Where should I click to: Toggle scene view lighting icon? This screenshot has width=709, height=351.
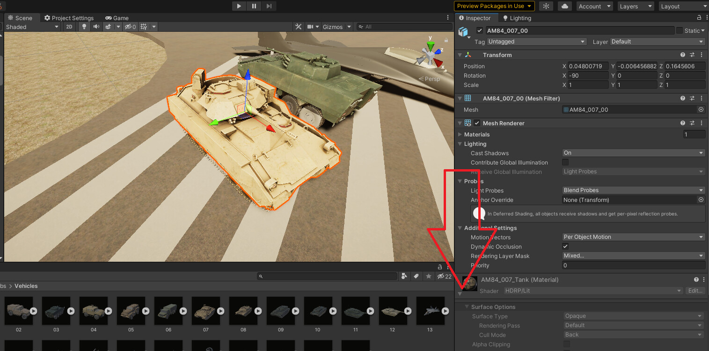[85, 27]
